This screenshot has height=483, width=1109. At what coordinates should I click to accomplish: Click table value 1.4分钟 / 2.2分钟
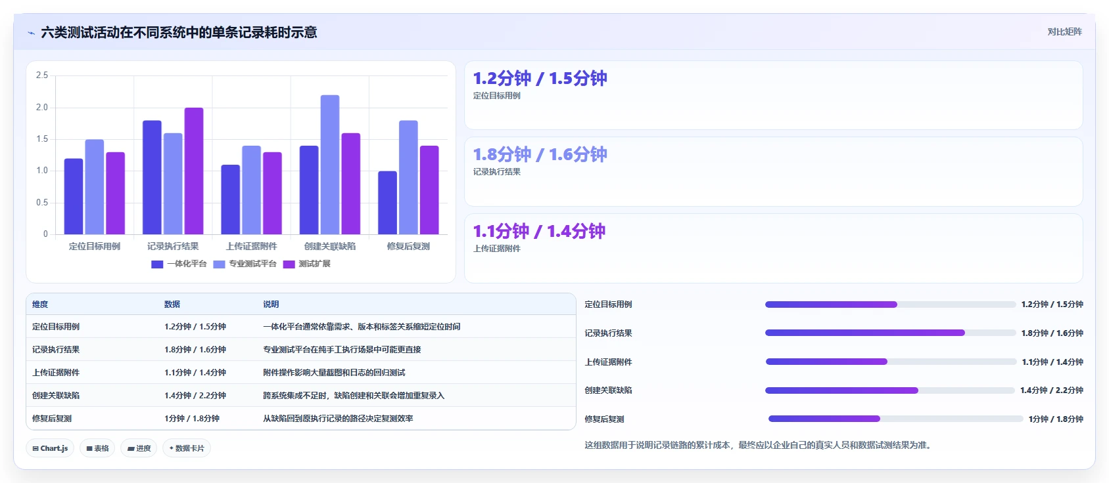click(x=195, y=396)
